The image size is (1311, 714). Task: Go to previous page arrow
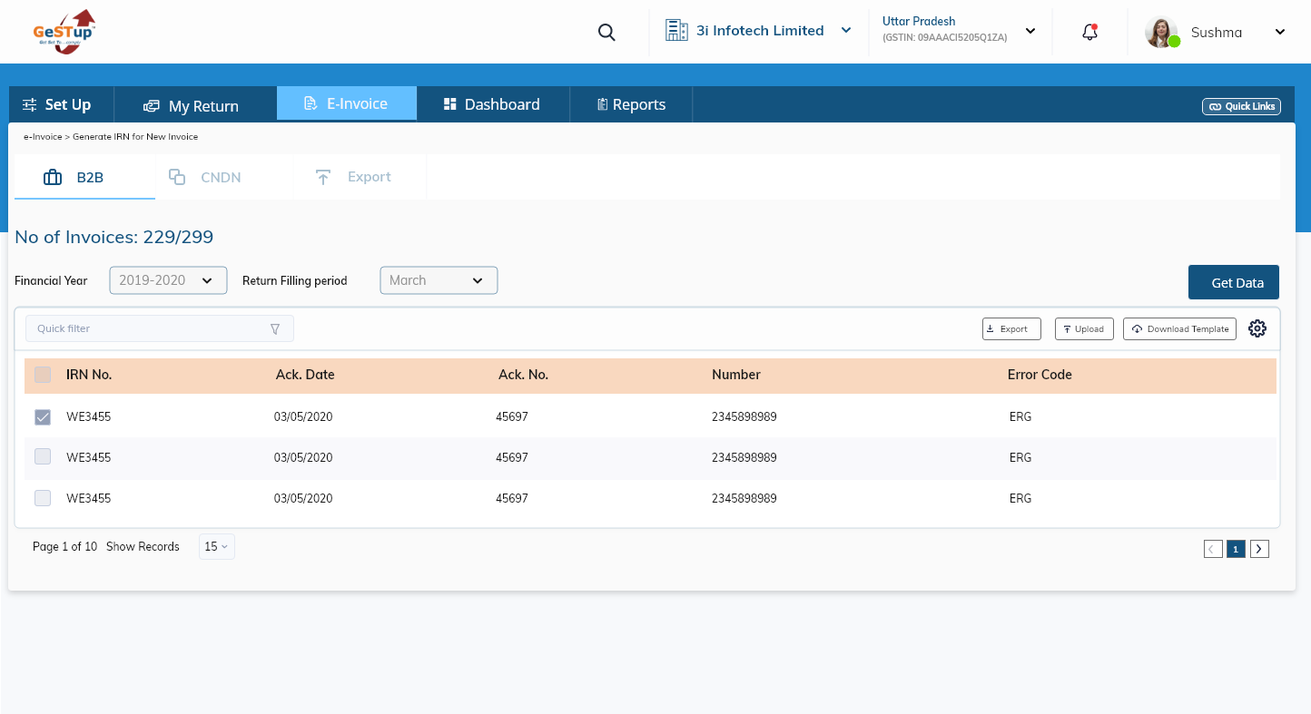1213,549
